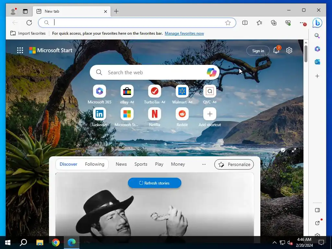Image resolution: width=332 pixels, height=249 pixels.
Task: Open split screen icon in toolbar
Action: [x=245, y=23]
